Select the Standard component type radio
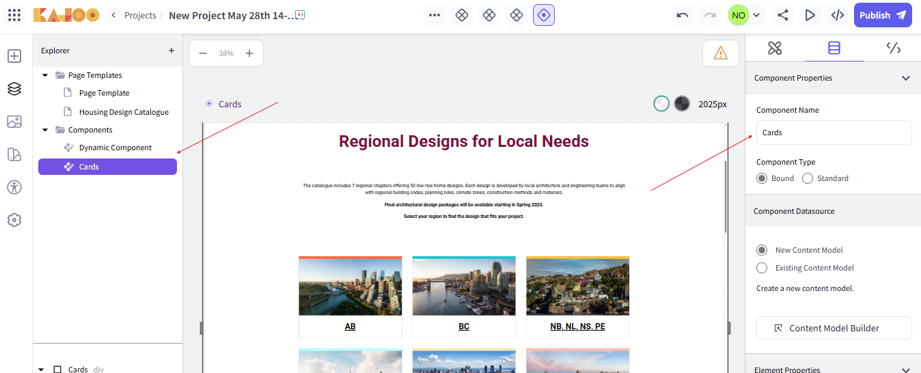The image size is (921, 373). pyautogui.click(x=808, y=178)
